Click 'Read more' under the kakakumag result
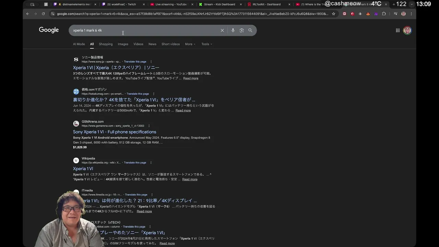The image size is (439, 247). point(183,110)
